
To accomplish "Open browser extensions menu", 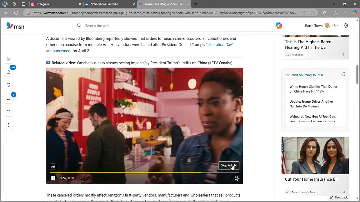I will click(x=325, y=13).
